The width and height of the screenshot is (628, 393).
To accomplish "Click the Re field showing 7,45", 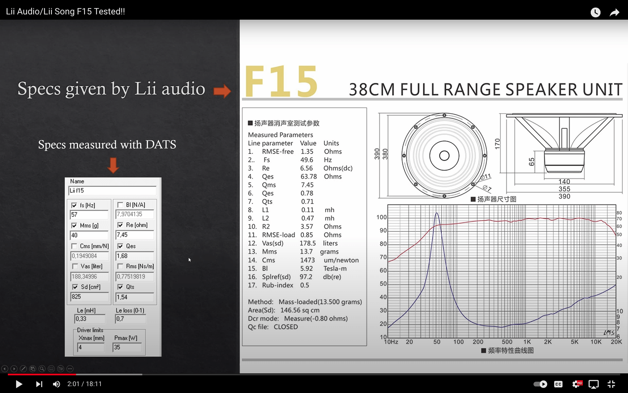I will click(x=135, y=235).
